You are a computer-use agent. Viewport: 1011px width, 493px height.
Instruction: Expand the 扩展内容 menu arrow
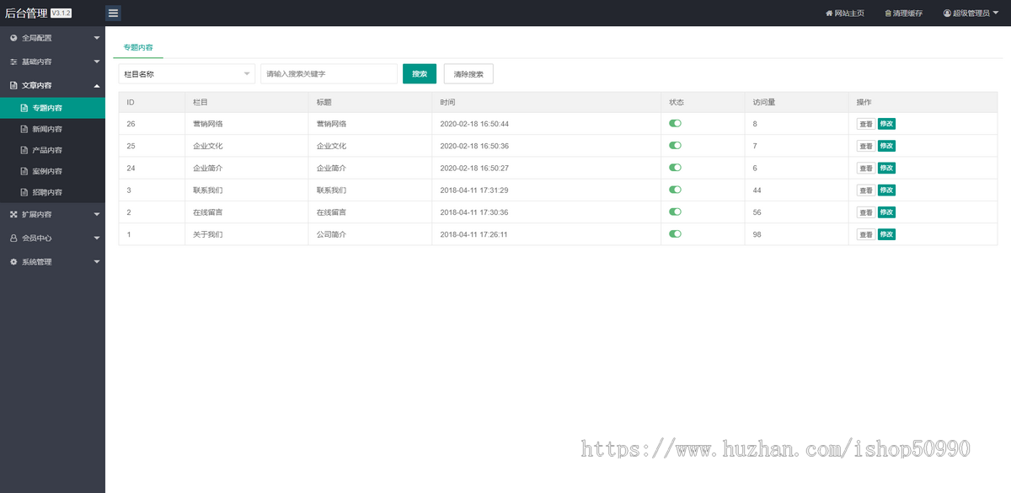tap(97, 214)
